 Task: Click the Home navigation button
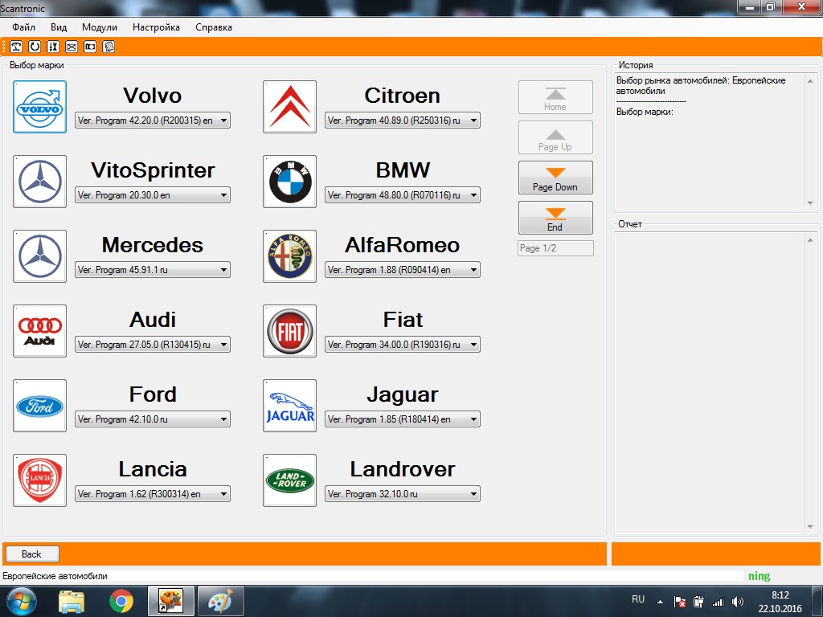pos(555,97)
